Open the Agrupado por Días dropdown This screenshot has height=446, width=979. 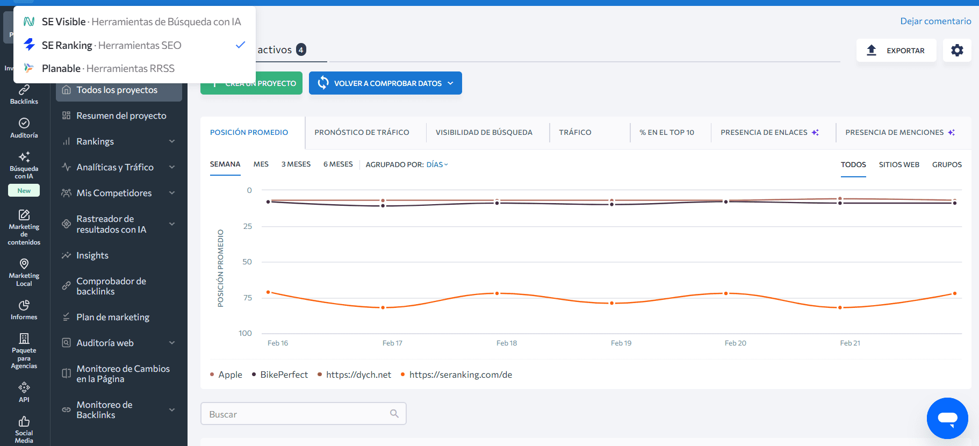(437, 164)
